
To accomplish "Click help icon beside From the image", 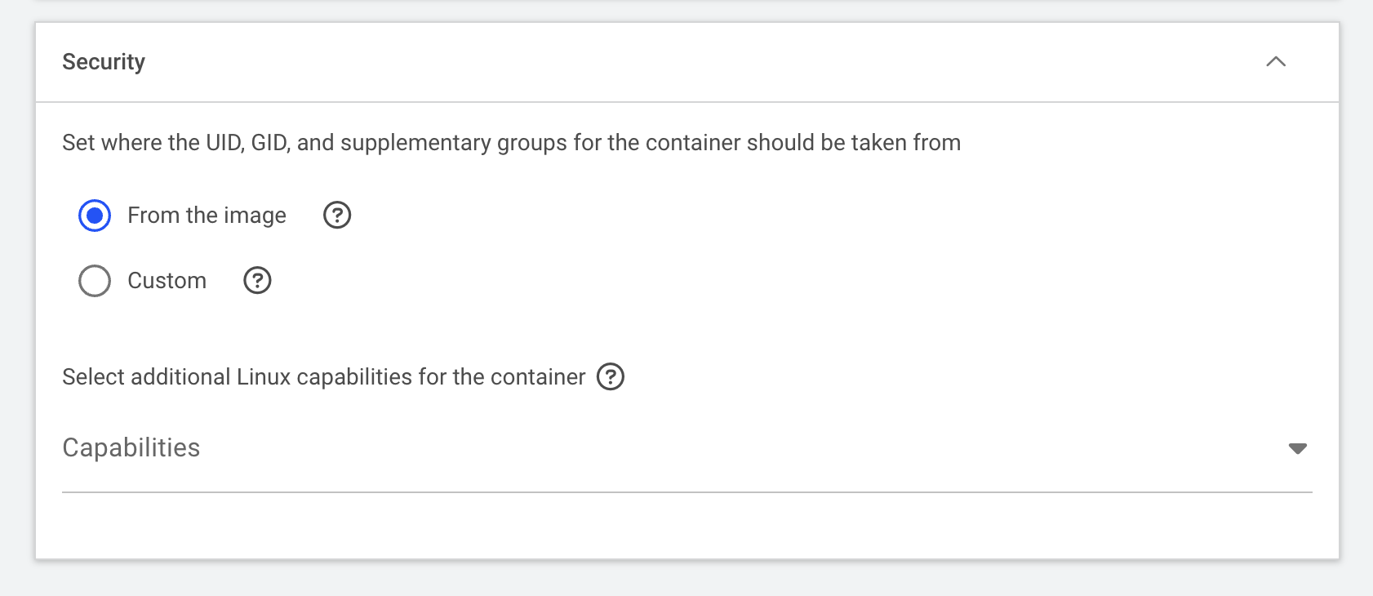I will (x=337, y=216).
